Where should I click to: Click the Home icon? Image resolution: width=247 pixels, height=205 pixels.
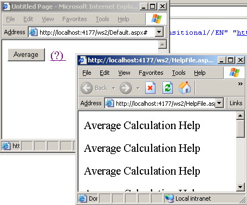185,88
